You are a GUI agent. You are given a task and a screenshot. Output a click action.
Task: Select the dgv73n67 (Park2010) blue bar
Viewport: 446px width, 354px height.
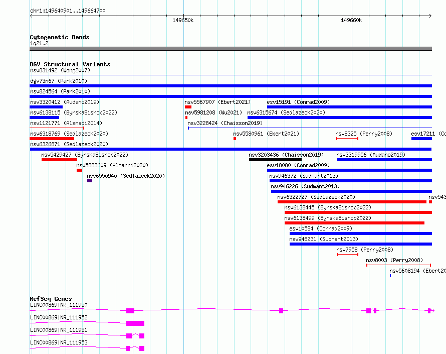(231, 86)
